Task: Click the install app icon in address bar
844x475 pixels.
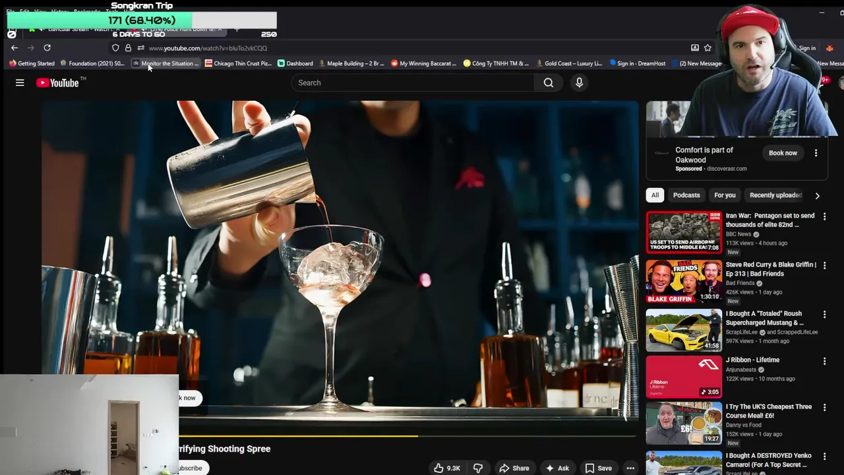Action: pyautogui.click(x=694, y=47)
